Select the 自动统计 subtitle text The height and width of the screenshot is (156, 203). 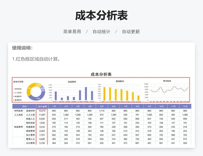(101, 32)
